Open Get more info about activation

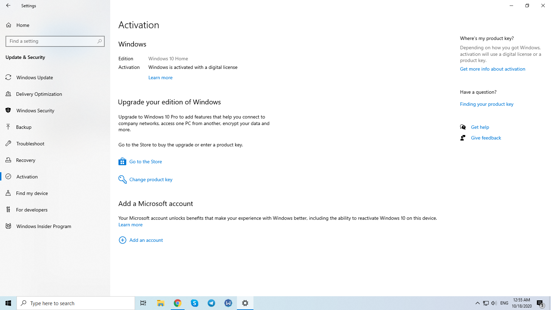[492, 69]
